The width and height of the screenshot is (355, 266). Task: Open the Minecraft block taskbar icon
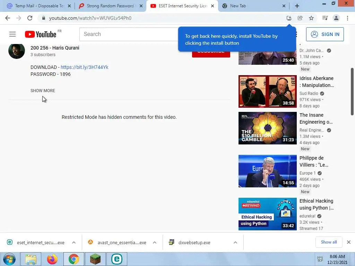(95, 259)
